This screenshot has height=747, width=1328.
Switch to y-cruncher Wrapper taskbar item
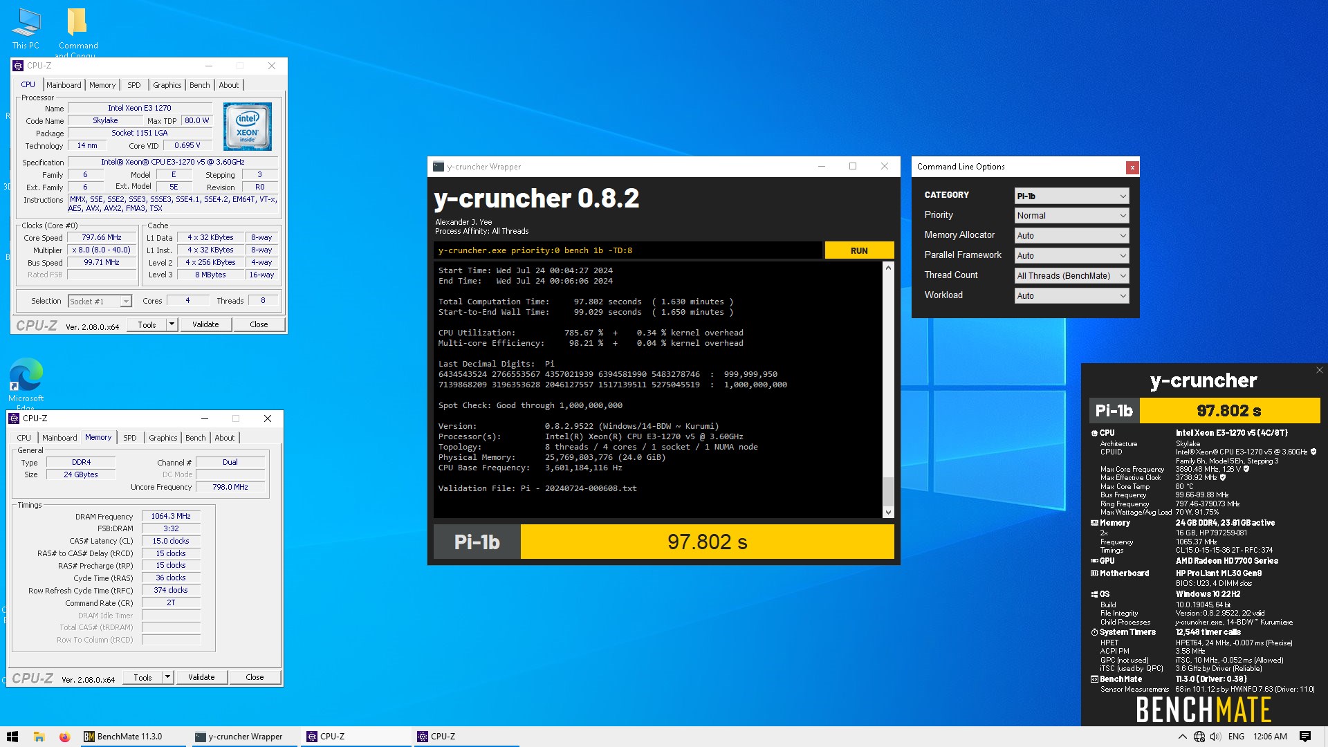243,737
